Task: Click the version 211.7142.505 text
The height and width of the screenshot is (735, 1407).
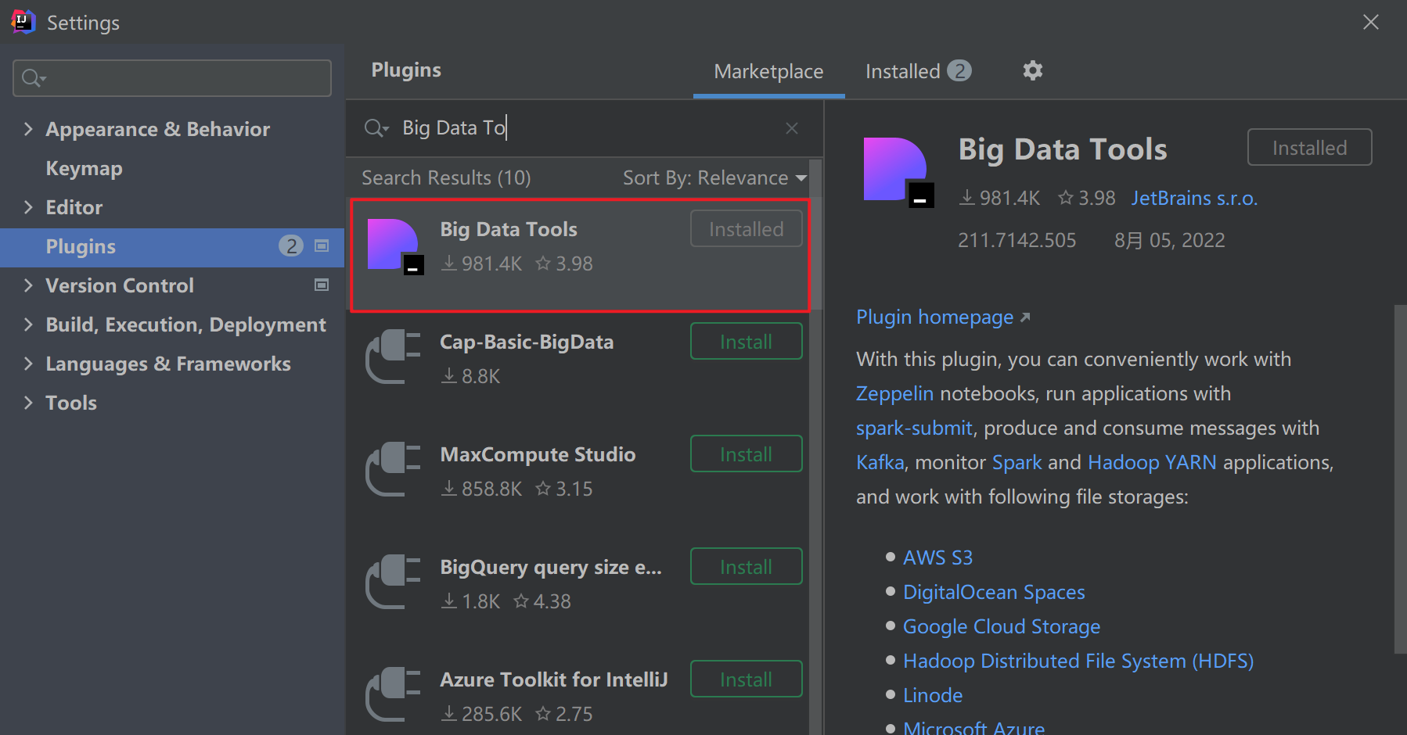Action: pyautogui.click(x=1017, y=240)
